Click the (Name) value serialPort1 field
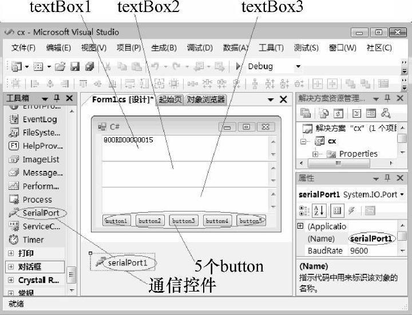 click(373, 238)
